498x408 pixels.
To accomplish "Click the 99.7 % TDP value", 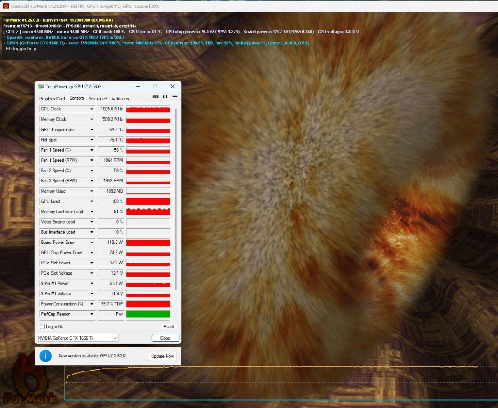I will [111, 304].
